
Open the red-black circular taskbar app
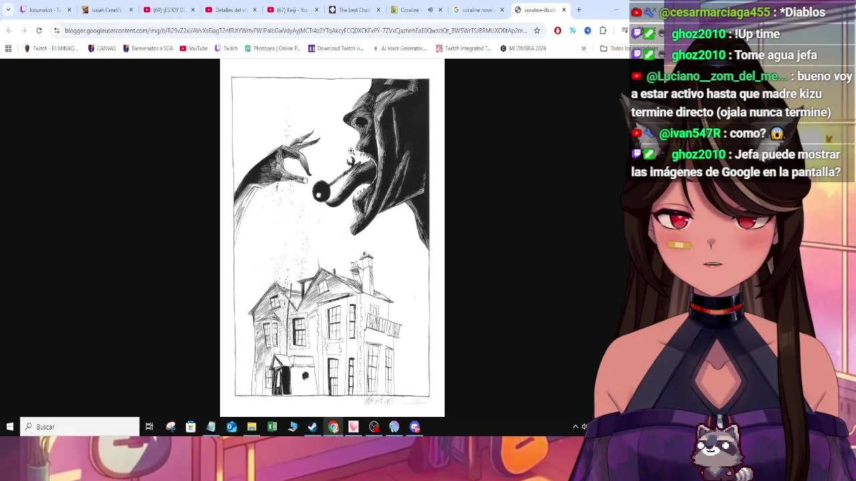[374, 427]
